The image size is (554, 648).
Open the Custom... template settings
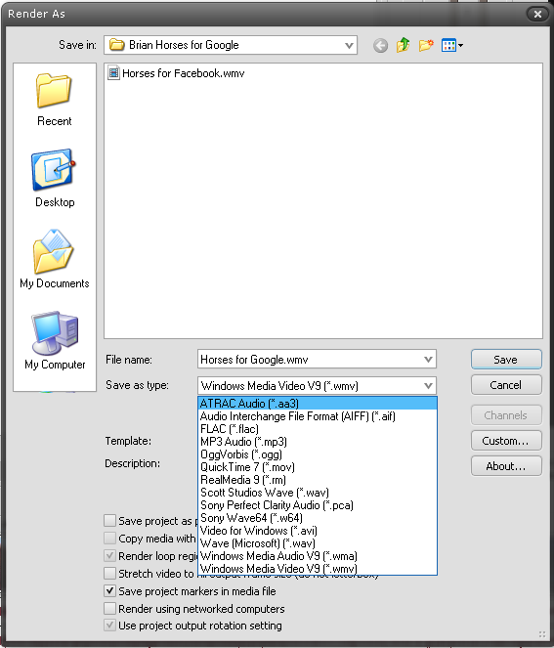point(506,441)
